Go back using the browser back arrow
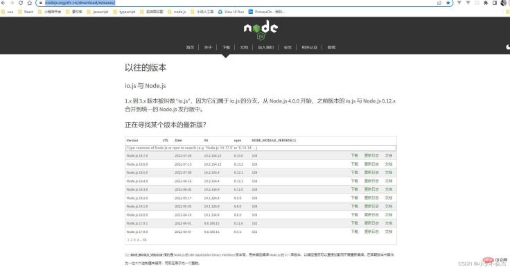The image size is (510, 269). coord(3,3)
